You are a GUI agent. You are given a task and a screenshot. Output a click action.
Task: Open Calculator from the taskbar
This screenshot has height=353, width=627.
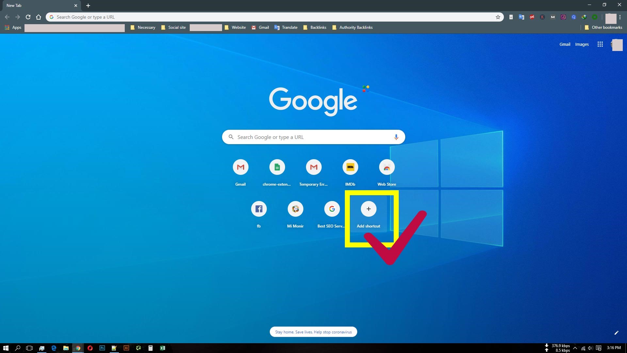[151, 348]
